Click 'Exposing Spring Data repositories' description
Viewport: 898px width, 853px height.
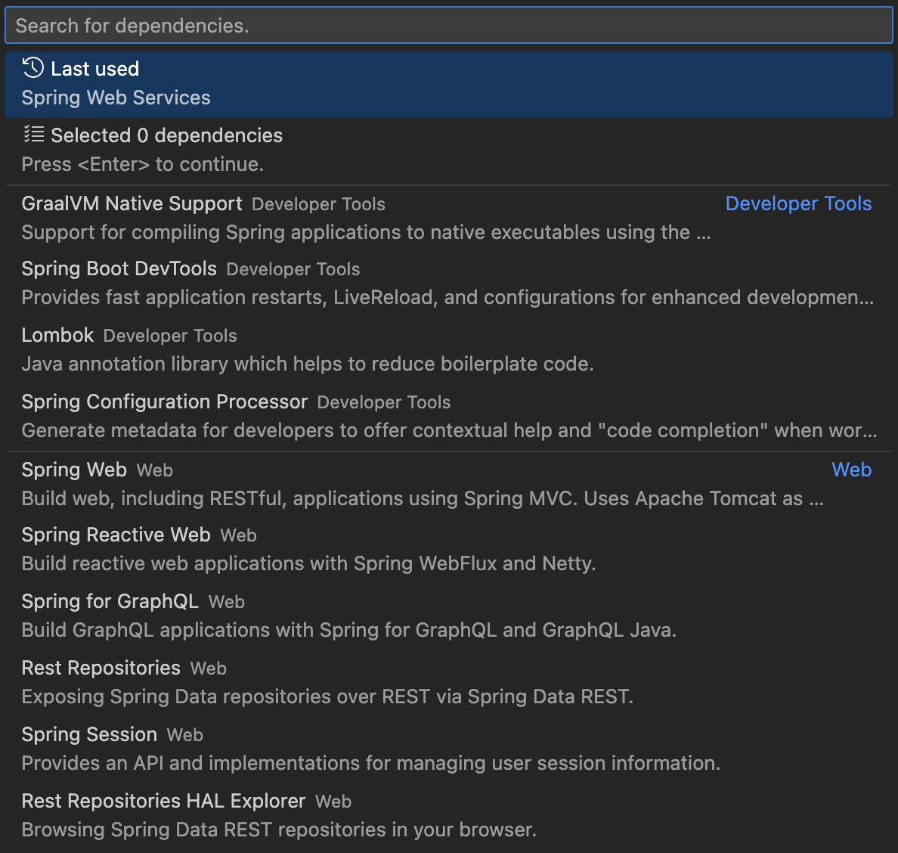pos(327,697)
